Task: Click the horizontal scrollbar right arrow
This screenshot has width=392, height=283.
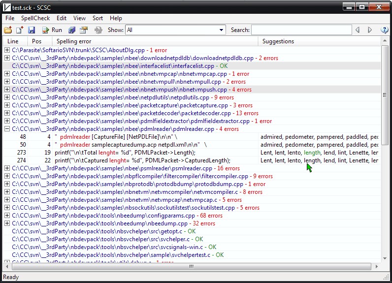Action: click(377, 267)
